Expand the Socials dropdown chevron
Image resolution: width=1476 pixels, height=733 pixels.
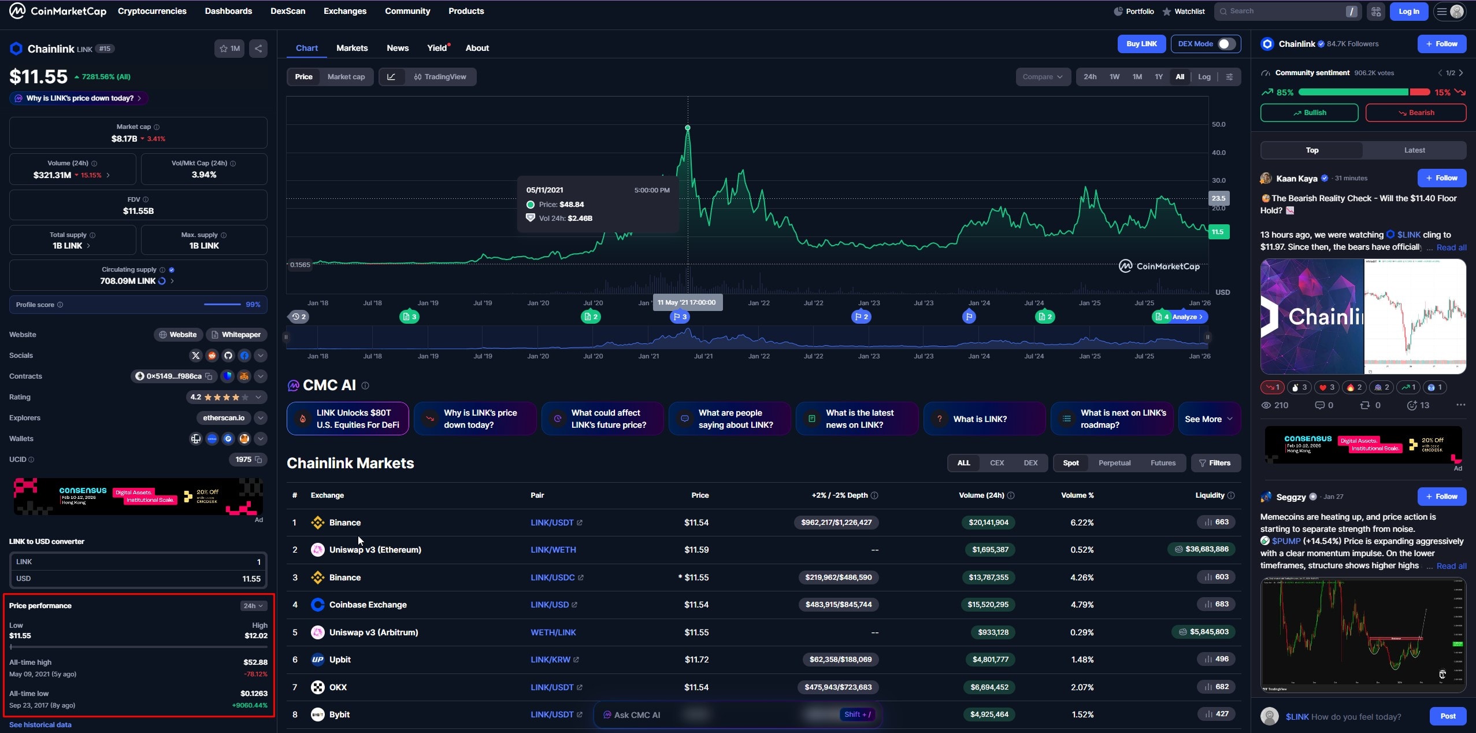(x=261, y=355)
